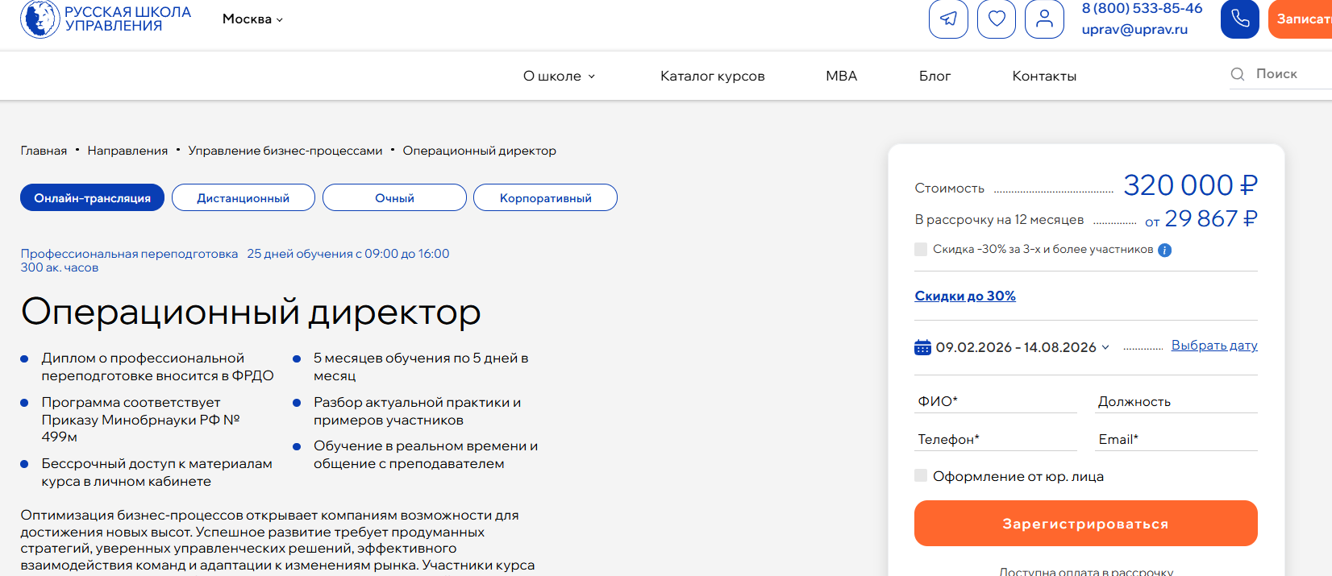Select the Очный format tab
1332x576 pixels.
[x=394, y=198]
